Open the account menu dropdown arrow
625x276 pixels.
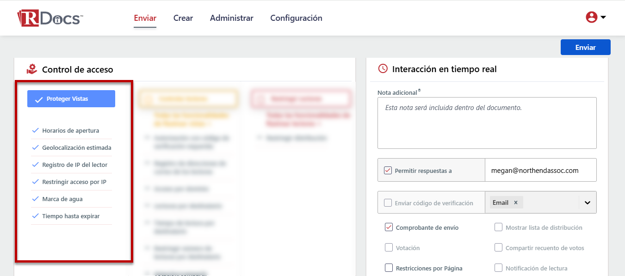point(603,18)
